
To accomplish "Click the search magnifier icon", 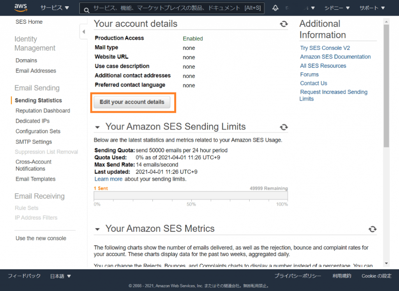I will 87,10.
